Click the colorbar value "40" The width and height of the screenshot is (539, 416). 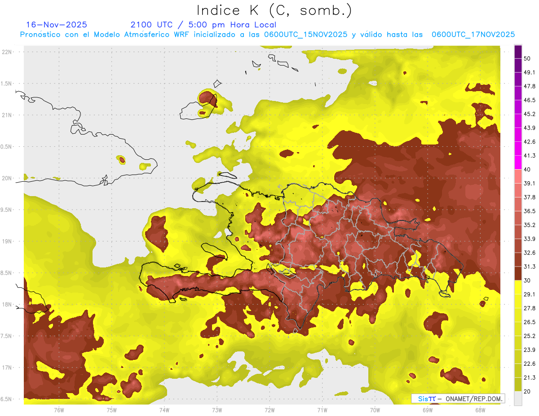[527, 169]
